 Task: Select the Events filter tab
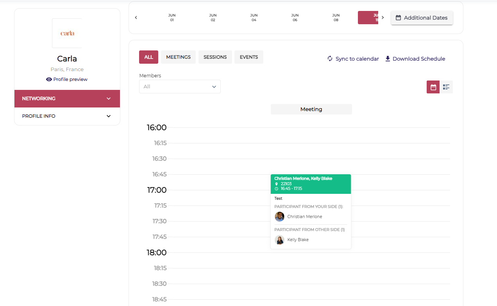click(249, 57)
